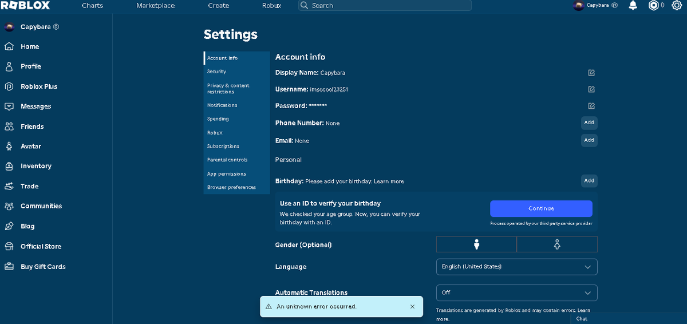
Task: Select the Security settings tab
Action: (x=237, y=72)
